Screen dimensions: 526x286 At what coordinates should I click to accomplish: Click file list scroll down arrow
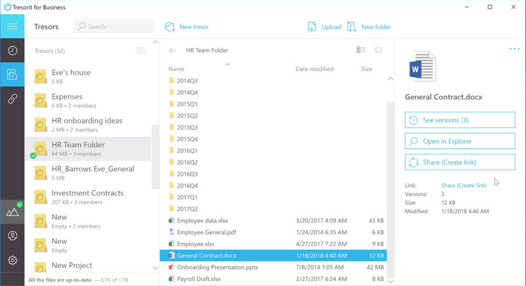tap(391, 282)
